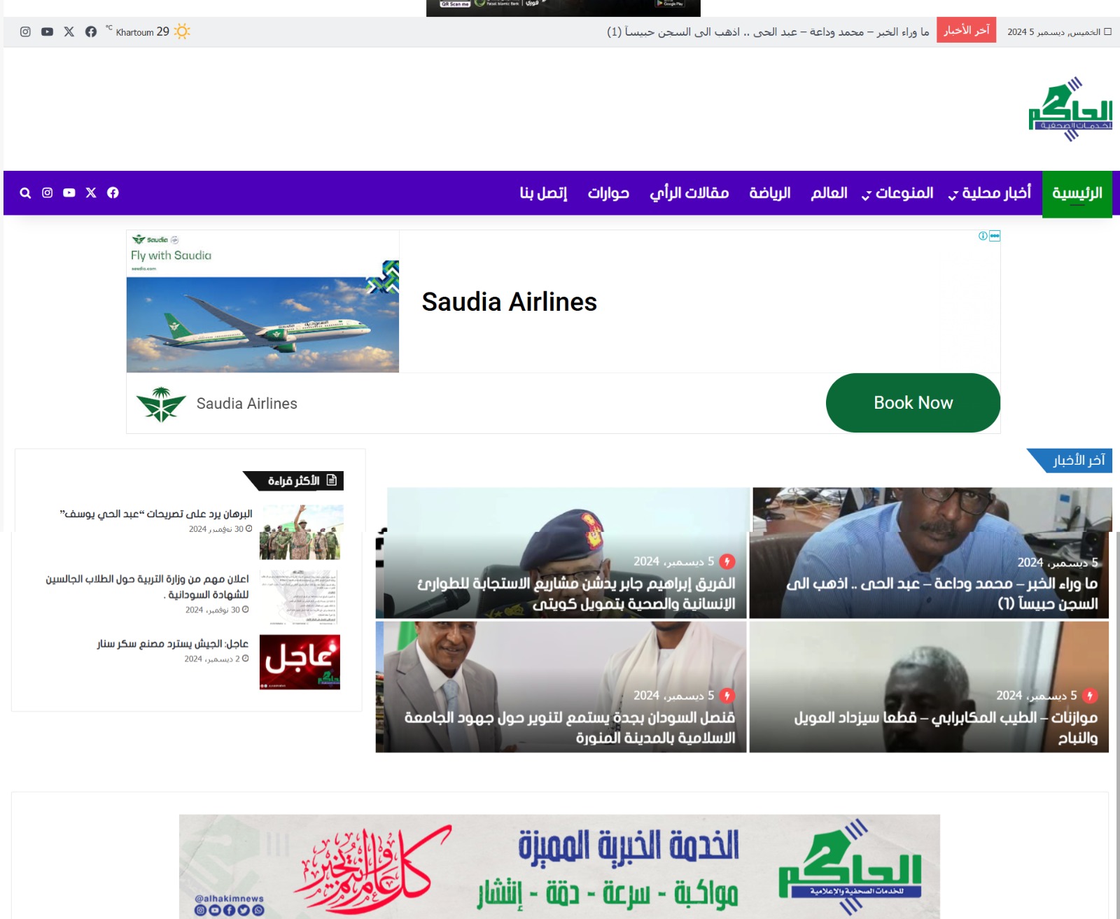
Task: Click Facebook icon in purple navbar
Action: [113, 193]
